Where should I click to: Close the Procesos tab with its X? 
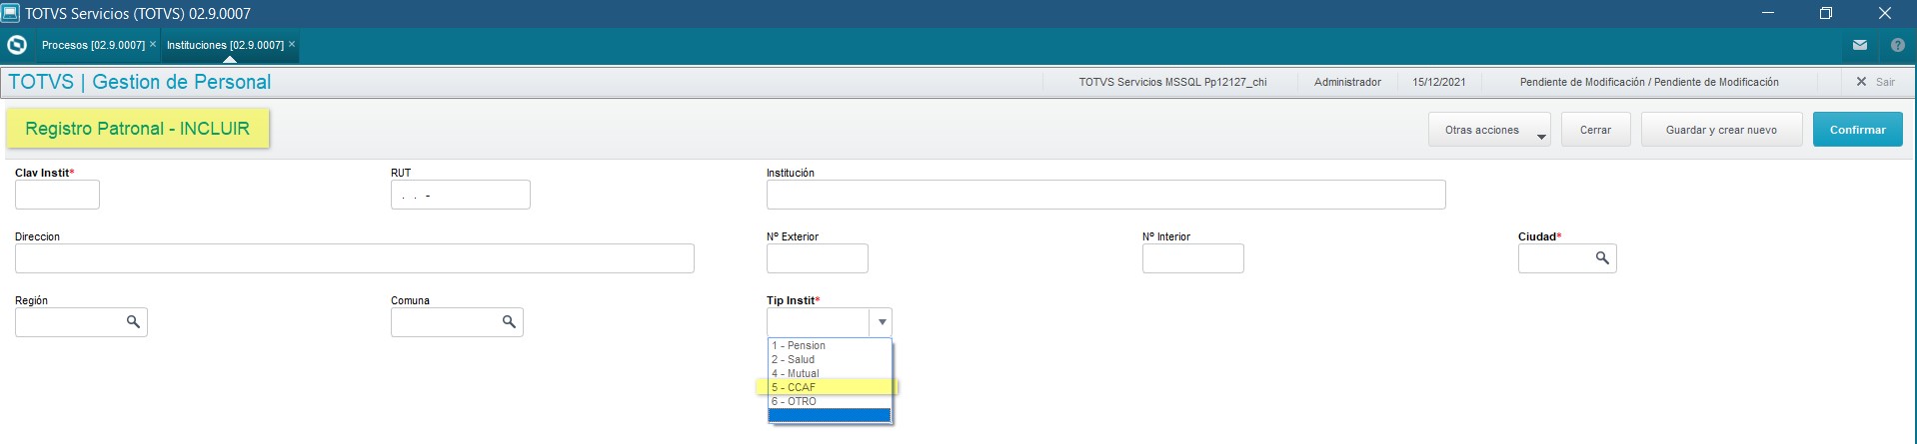tap(153, 44)
